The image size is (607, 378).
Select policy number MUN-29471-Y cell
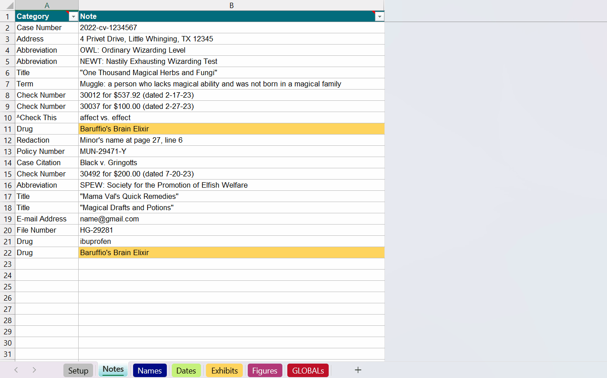[232, 151]
